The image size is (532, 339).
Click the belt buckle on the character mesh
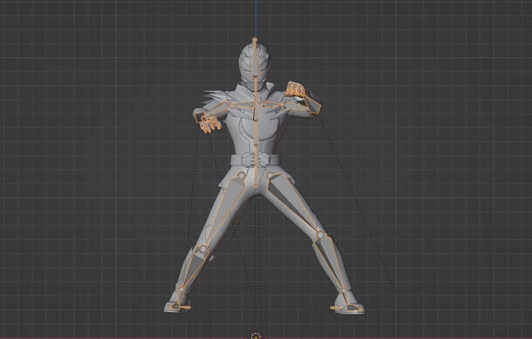click(x=255, y=160)
